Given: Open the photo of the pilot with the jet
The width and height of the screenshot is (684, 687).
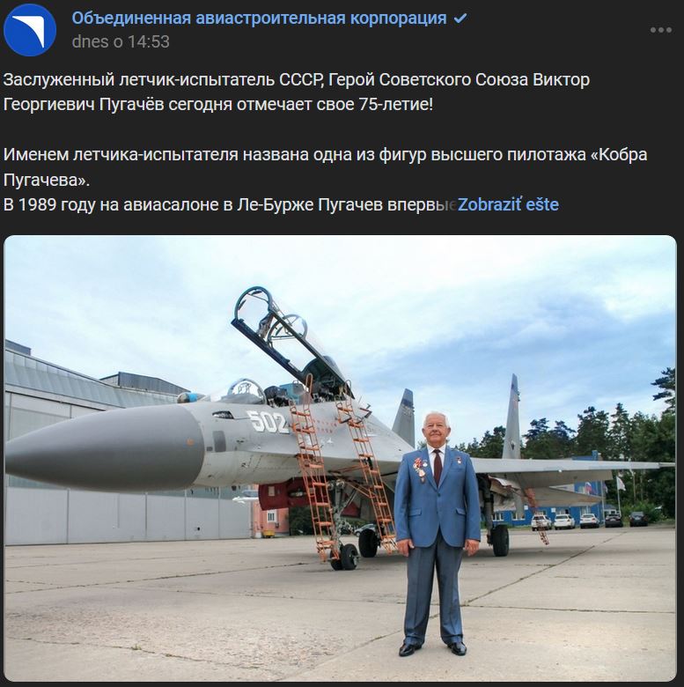Looking at the screenshot, I should click(341, 458).
